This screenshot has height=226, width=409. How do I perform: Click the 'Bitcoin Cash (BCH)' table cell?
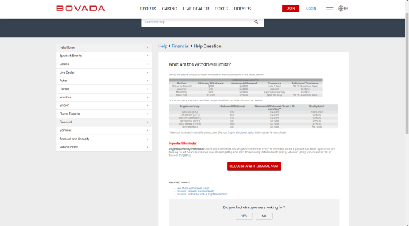[x=190, y=118]
